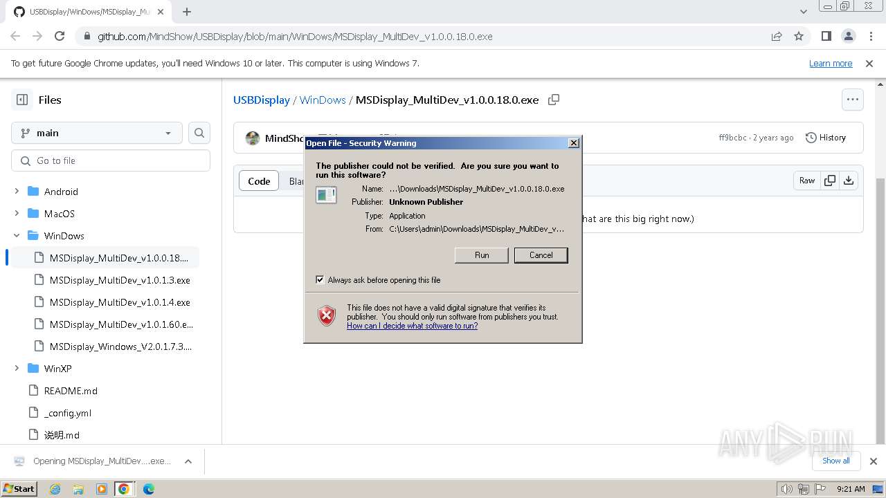The width and height of the screenshot is (886, 498).
Task: Copy file path icon next to filename
Action: click(554, 100)
